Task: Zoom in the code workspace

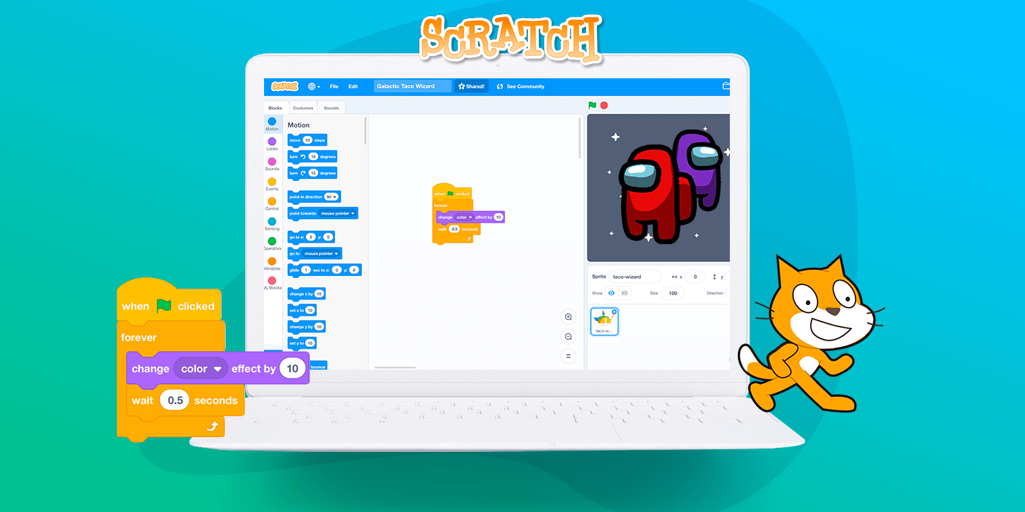Action: (x=568, y=317)
